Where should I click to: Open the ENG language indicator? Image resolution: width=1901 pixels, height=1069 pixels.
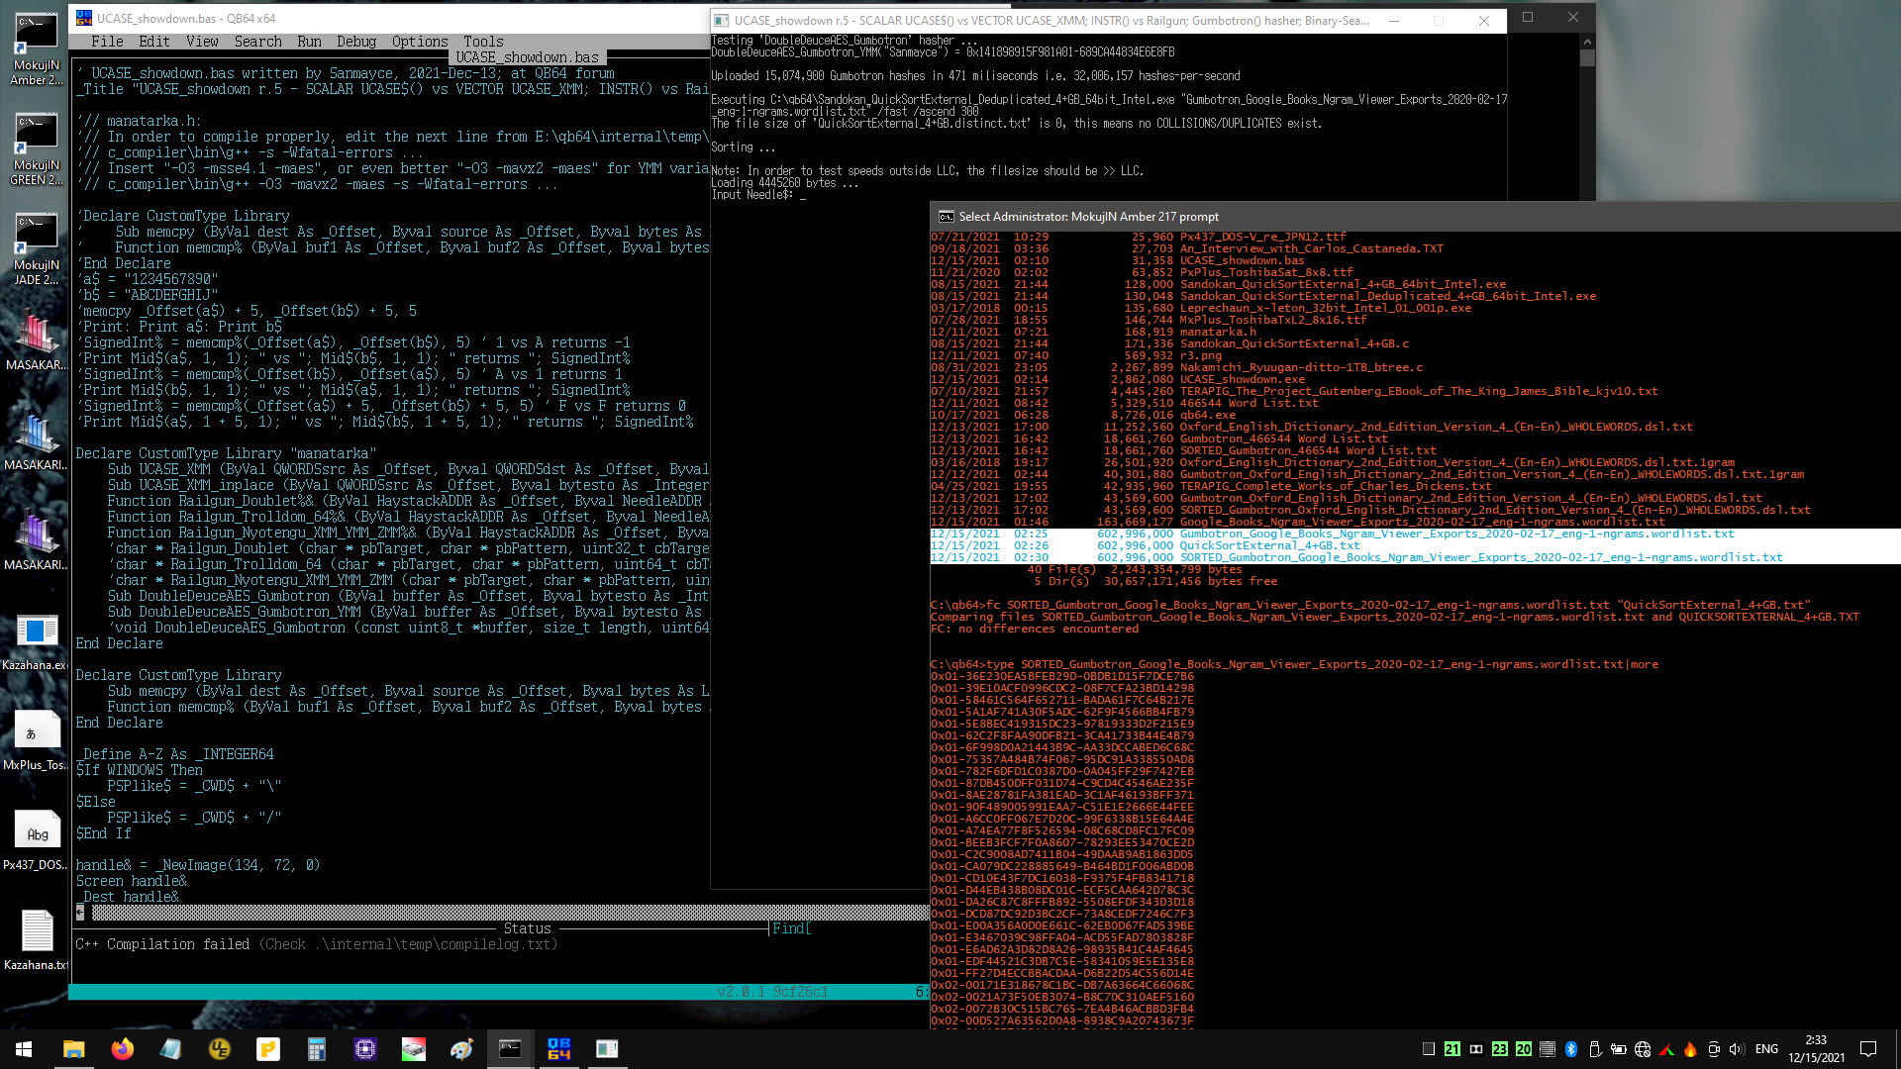pyautogui.click(x=1766, y=1049)
